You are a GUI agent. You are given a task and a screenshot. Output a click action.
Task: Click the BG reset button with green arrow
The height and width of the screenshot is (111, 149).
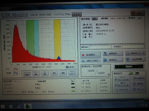click(139, 78)
